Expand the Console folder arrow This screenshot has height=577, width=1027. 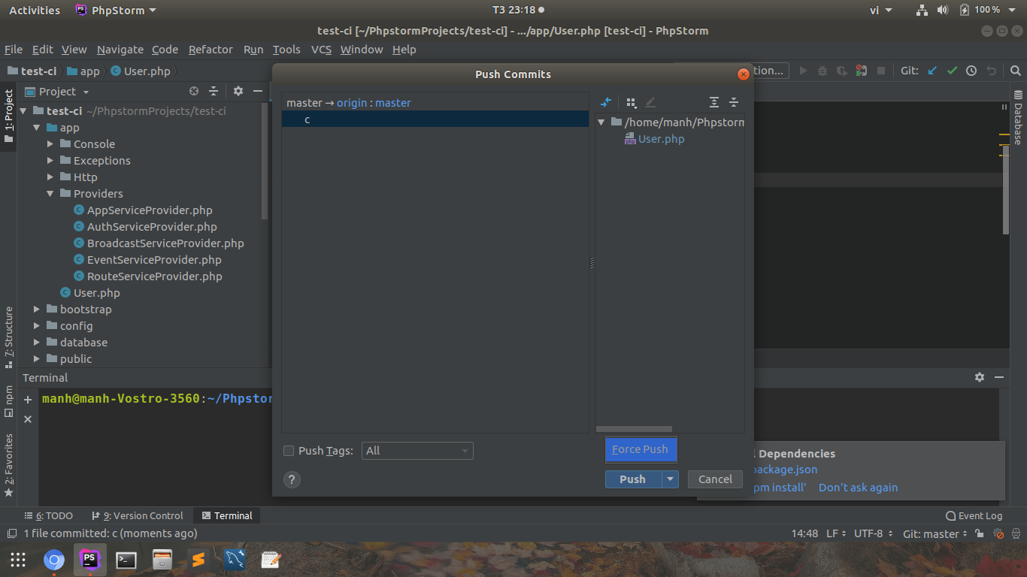[x=50, y=144]
